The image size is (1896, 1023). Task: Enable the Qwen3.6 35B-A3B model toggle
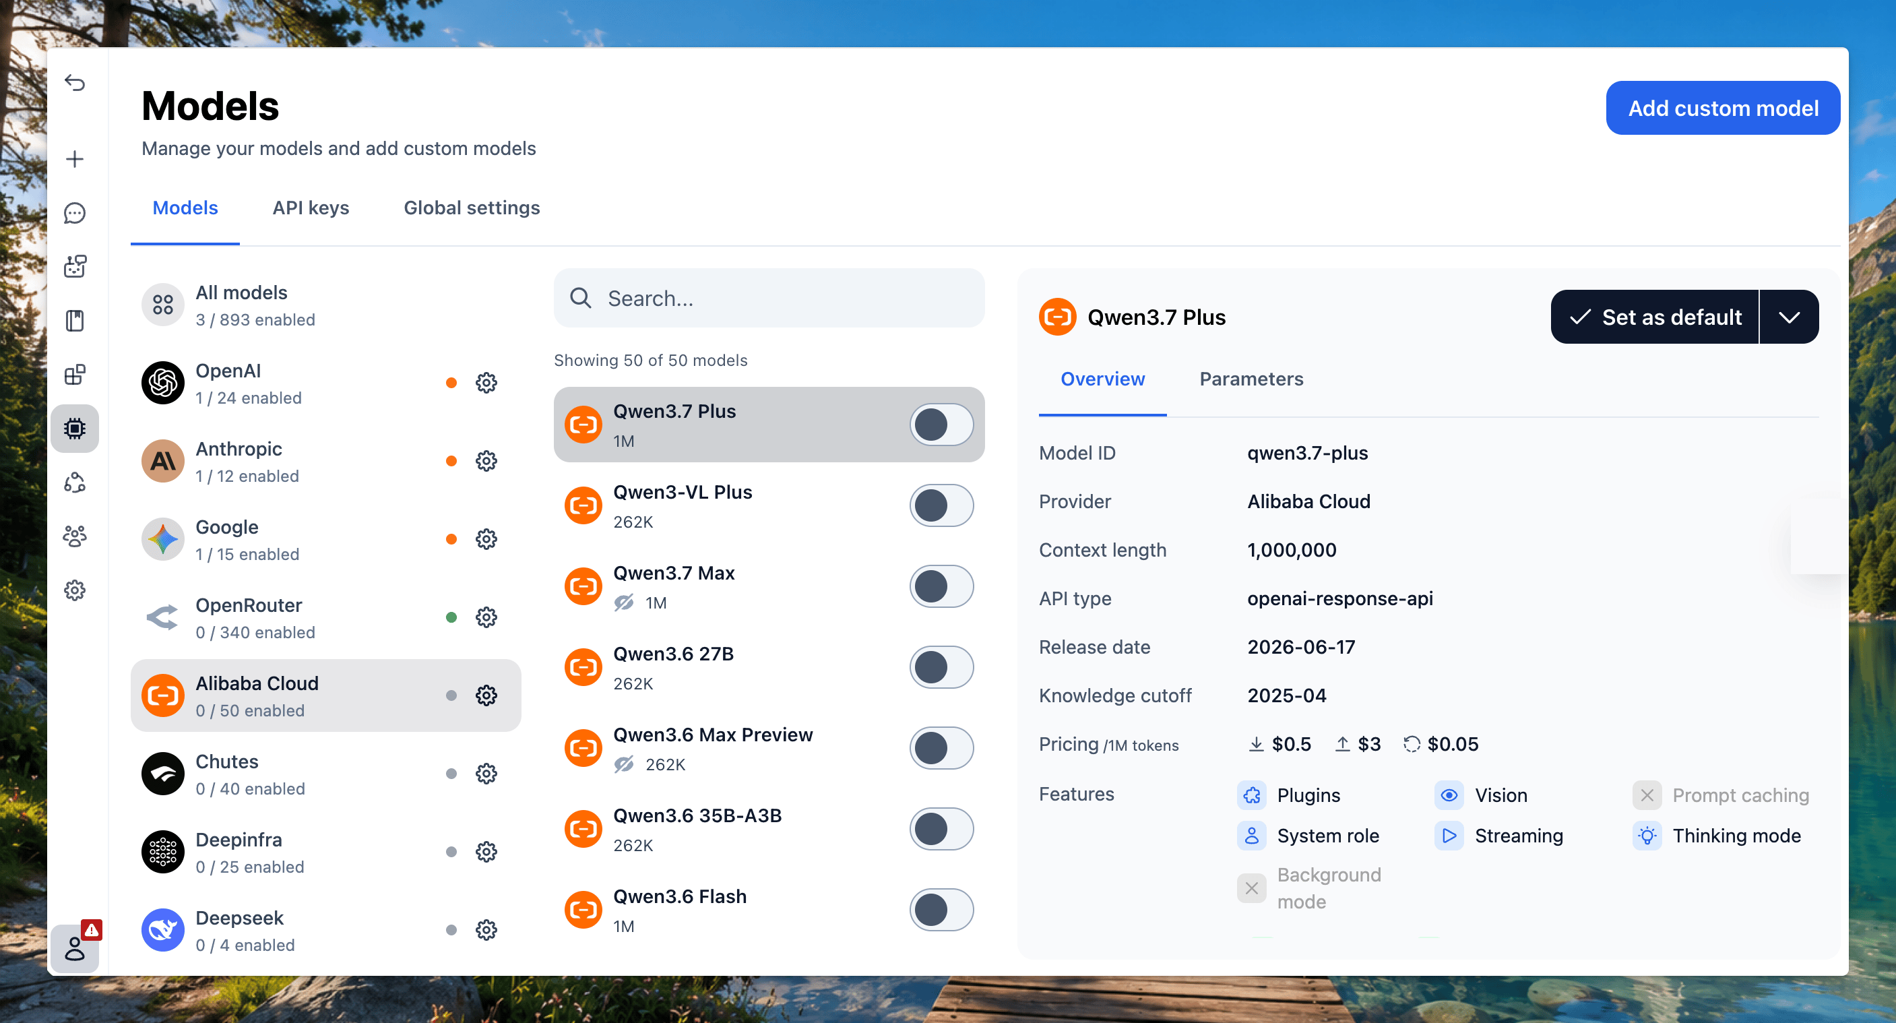click(x=941, y=830)
